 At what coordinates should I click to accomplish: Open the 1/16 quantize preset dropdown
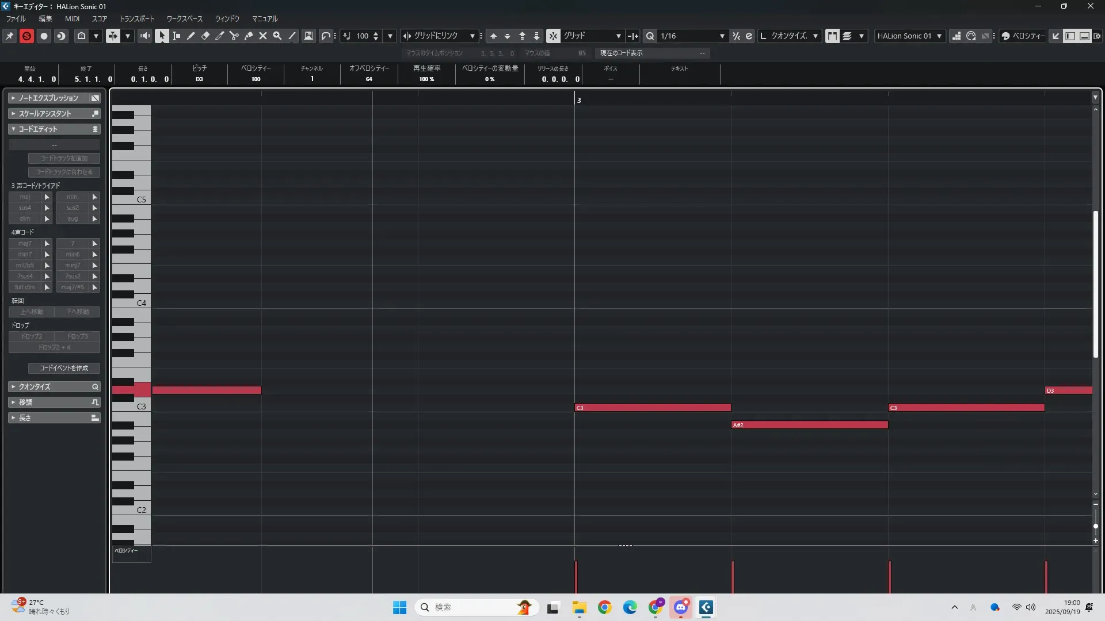point(722,36)
